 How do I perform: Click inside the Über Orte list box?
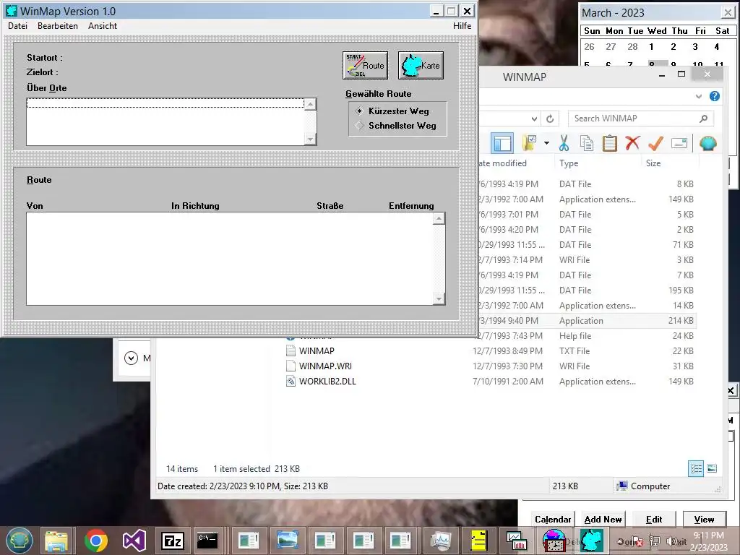[x=165, y=121]
